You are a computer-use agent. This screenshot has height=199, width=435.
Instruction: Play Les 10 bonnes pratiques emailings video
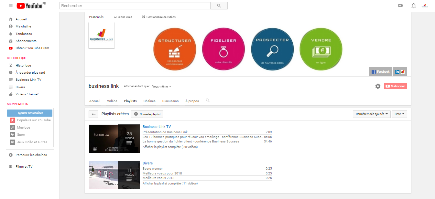(203, 137)
